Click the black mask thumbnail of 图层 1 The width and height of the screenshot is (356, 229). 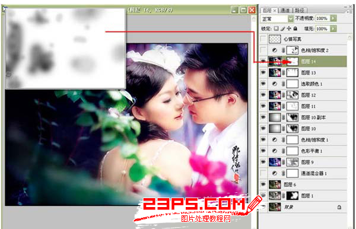[292, 196]
